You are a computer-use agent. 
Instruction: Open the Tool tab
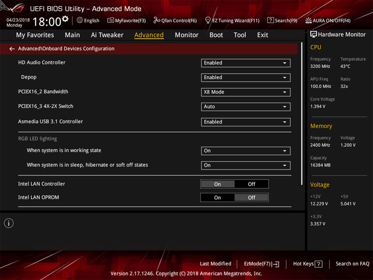coord(240,35)
